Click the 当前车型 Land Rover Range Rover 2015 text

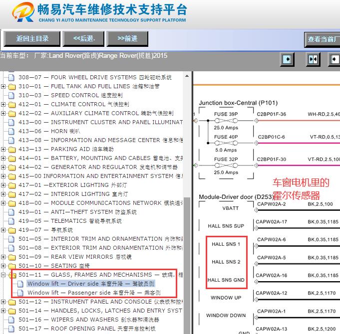point(84,56)
